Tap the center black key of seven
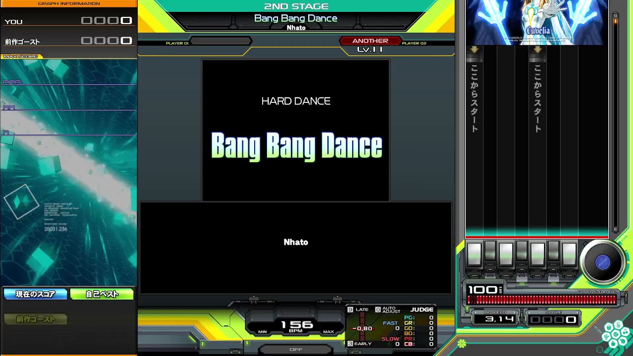Viewport: 633px width, 356px height. pos(522,252)
